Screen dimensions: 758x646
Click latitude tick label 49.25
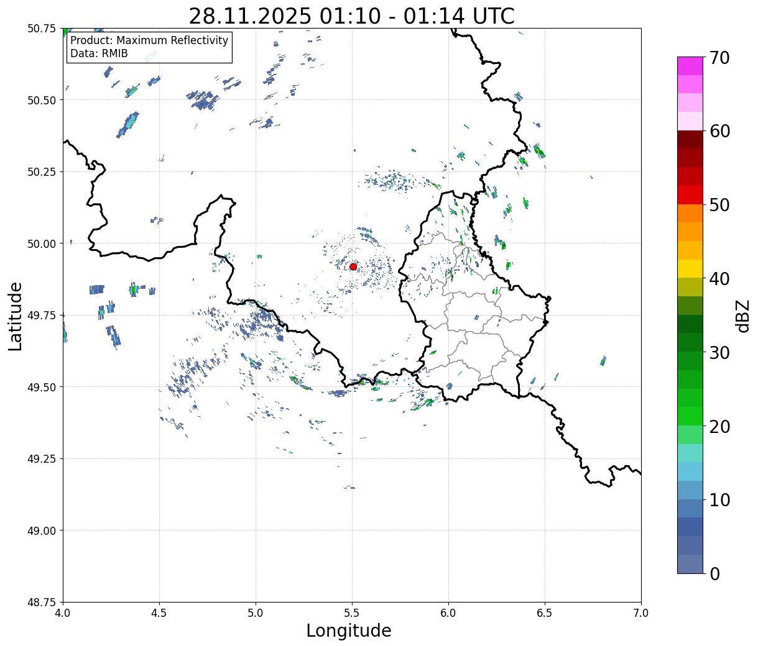pos(42,459)
